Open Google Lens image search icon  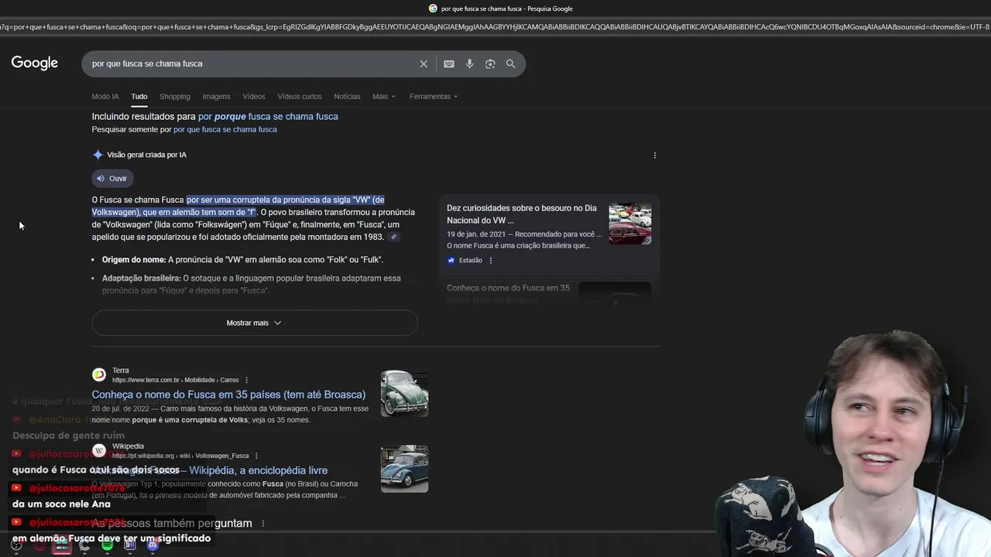[x=490, y=63]
